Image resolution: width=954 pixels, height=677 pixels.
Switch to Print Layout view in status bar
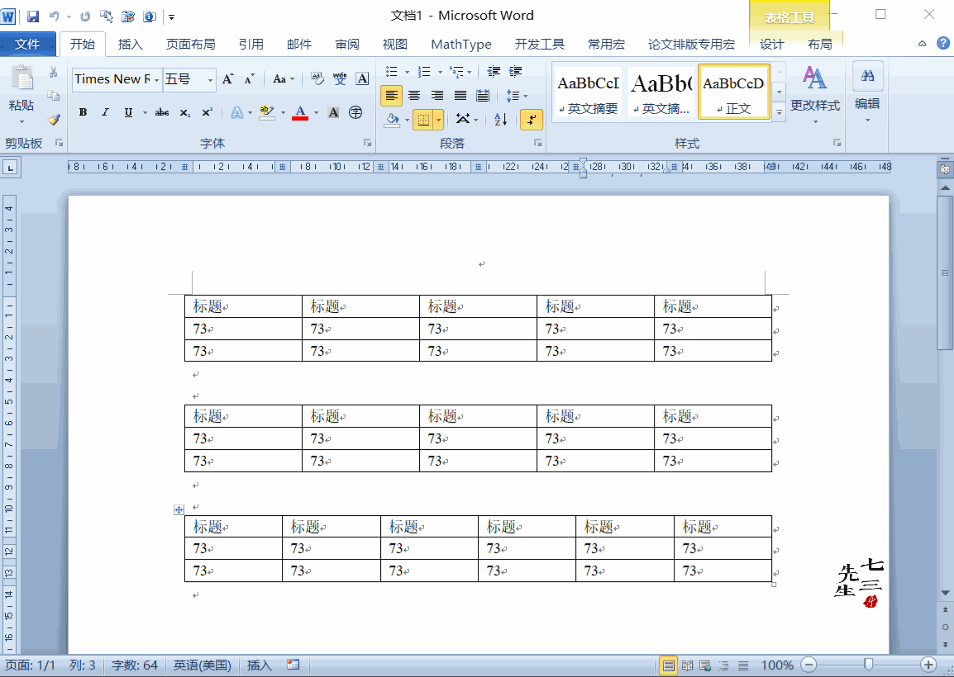click(x=668, y=665)
